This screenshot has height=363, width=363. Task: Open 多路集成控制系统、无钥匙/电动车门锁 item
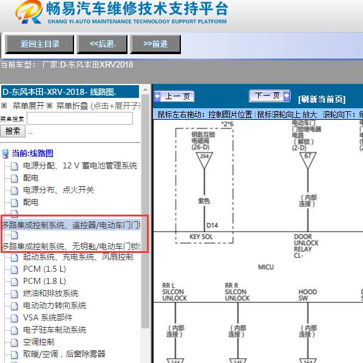coord(71,246)
